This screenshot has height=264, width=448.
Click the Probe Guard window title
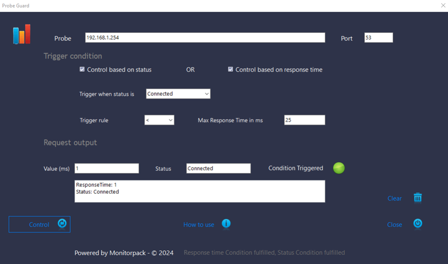(x=16, y=6)
